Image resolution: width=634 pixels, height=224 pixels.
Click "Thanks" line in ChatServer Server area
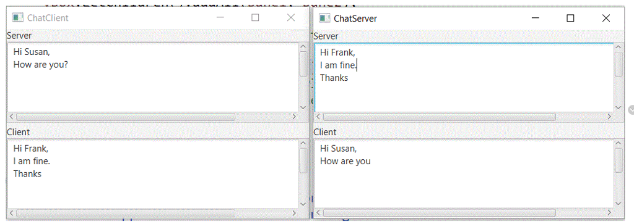point(334,78)
